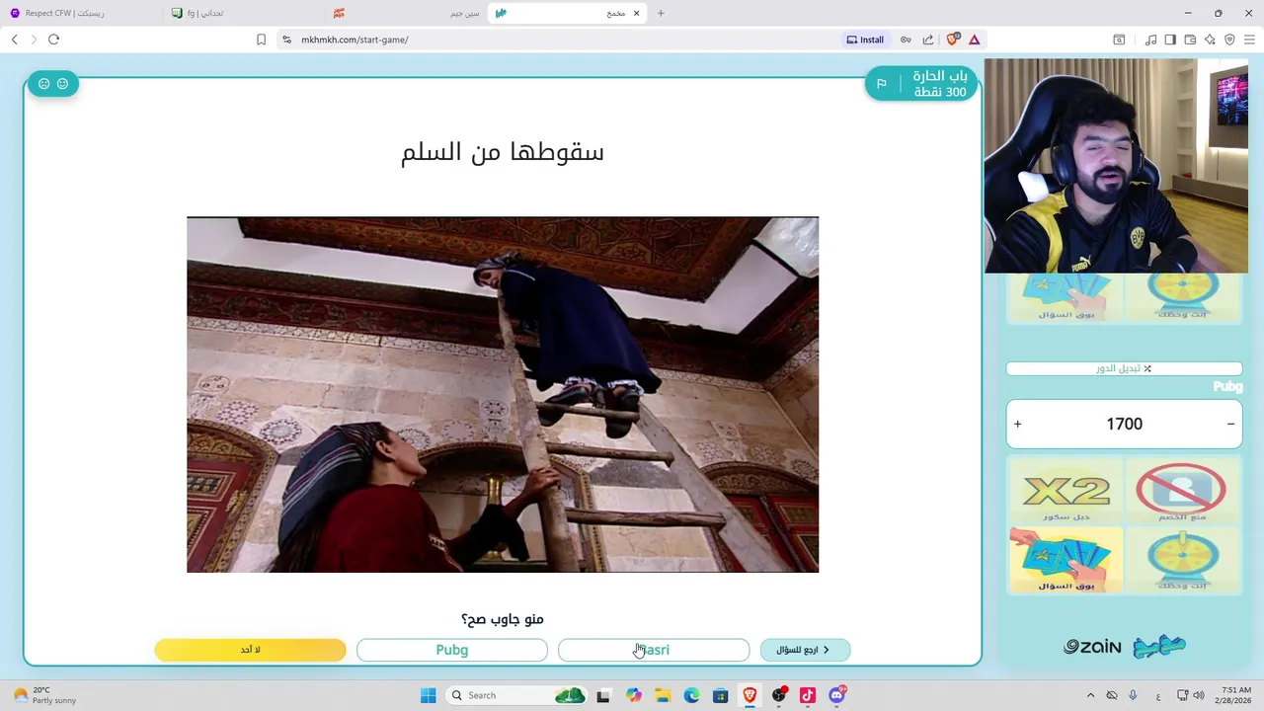Open File Explorer from the taskbar
This screenshot has height=711, width=1264.
pos(663,695)
